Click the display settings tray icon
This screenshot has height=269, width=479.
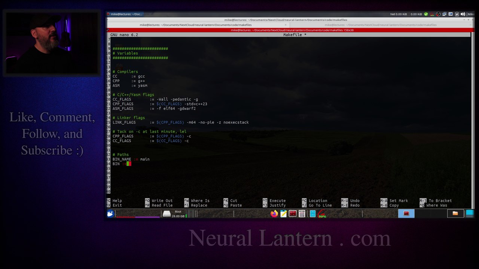click(451, 14)
